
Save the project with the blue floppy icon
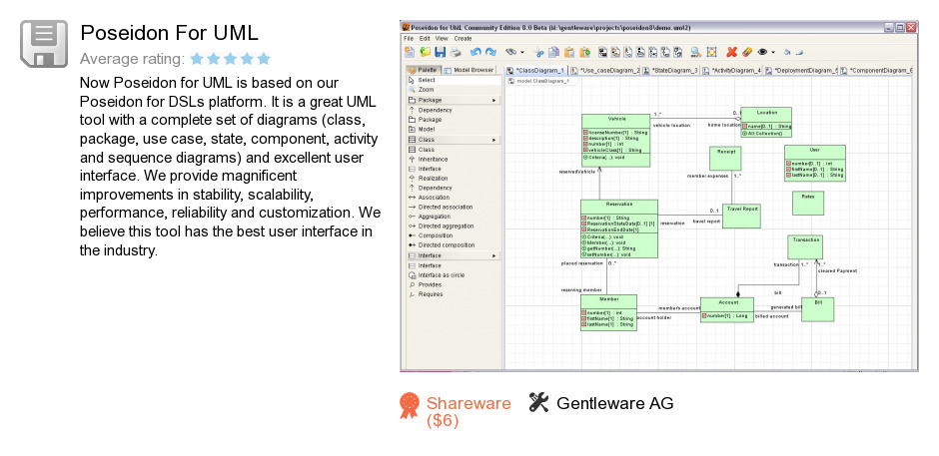coord(441,52)
